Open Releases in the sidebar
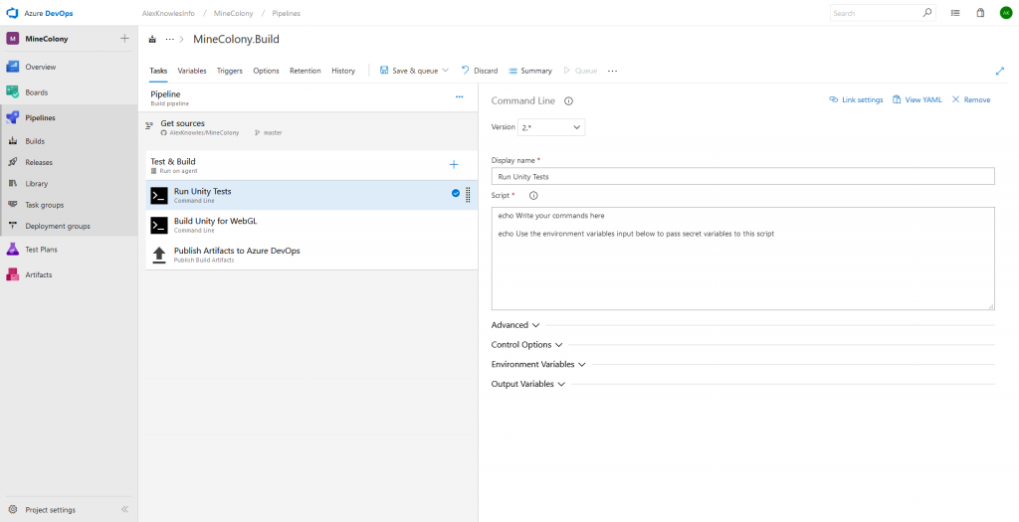The width and height of the screenshot is (1019, 522). (39, 162)
